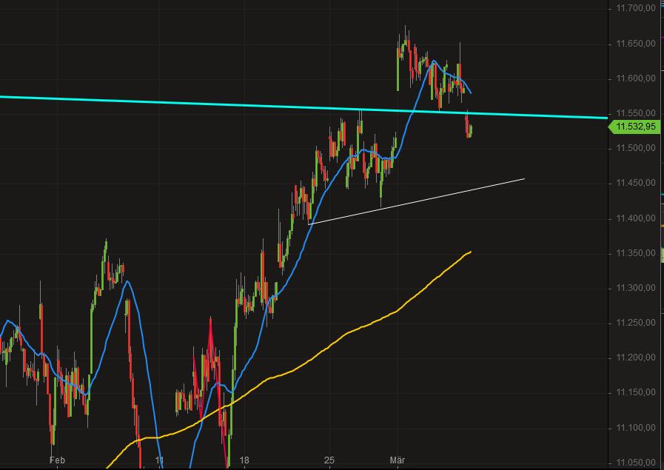Click the arrow tip of the price tag

(x=608, y=127)
